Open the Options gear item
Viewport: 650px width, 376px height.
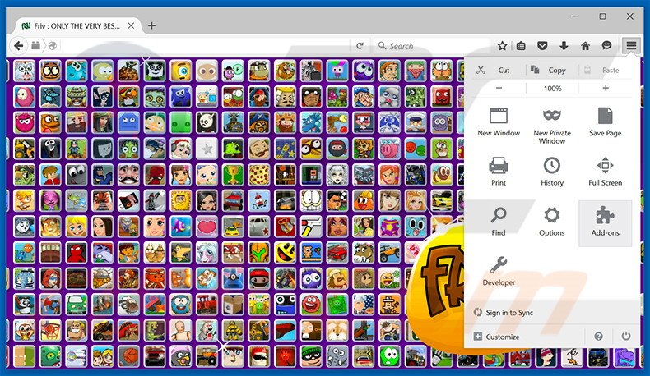pos(552,223)
